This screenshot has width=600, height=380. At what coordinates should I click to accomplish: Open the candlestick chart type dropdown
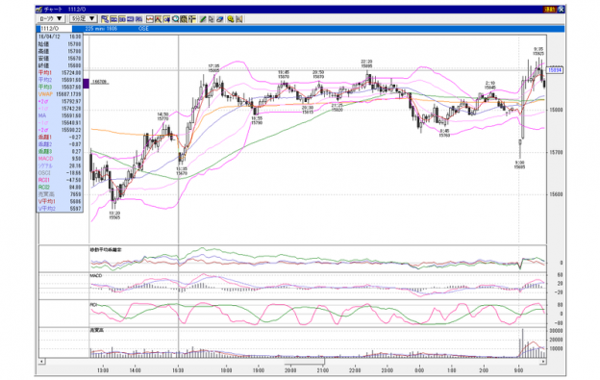click(51, 18)
